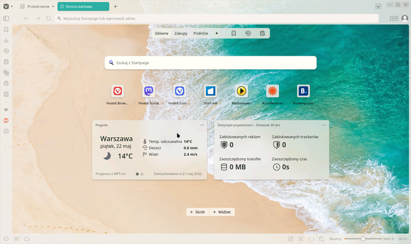Select the Strona startowa tab
The height and width of the screenshot is (244, 411).
[83, 7]
